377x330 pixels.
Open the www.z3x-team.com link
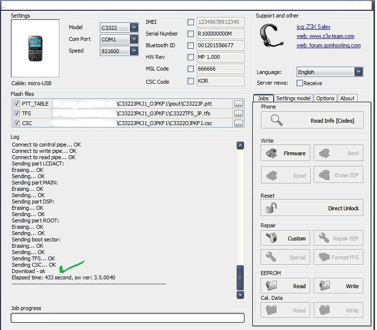coord(325,36)
